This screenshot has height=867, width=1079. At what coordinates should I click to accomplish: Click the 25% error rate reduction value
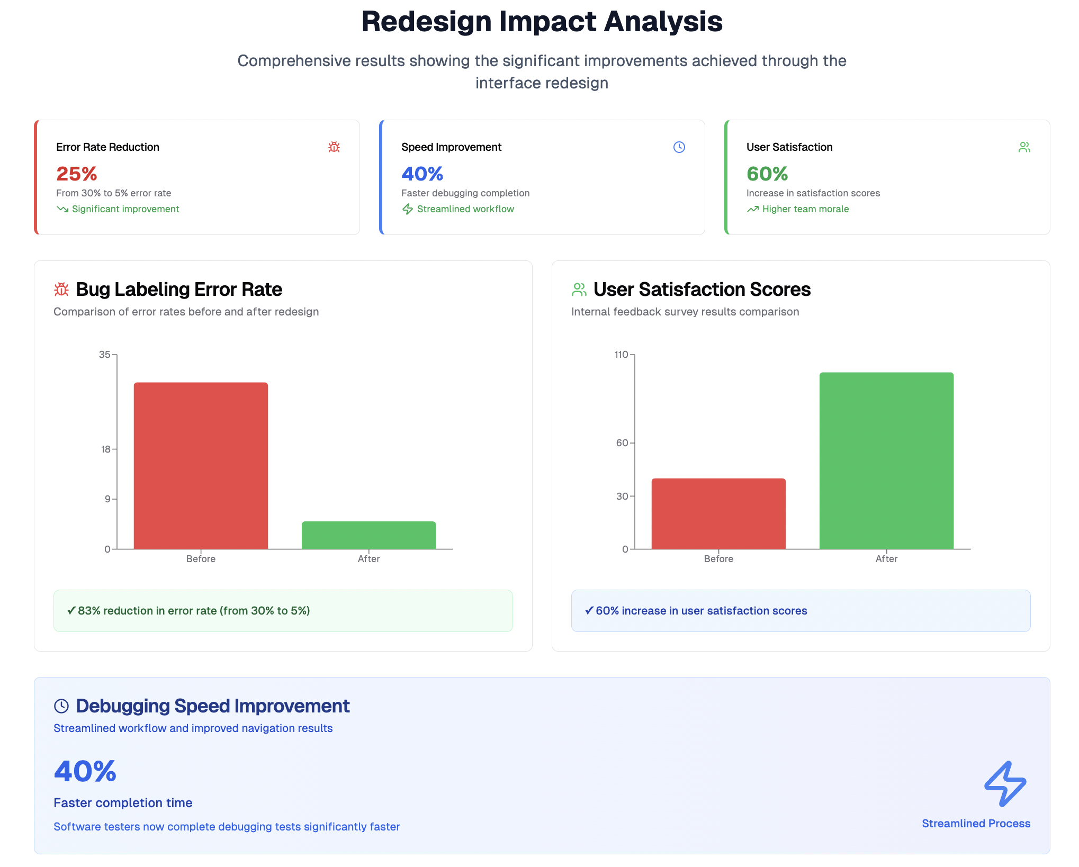point(77,174)
